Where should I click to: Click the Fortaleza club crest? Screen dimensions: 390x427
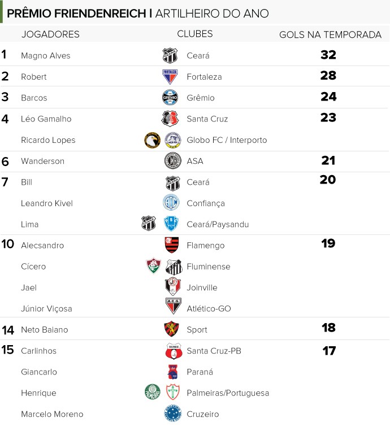(x=170, y=77)
